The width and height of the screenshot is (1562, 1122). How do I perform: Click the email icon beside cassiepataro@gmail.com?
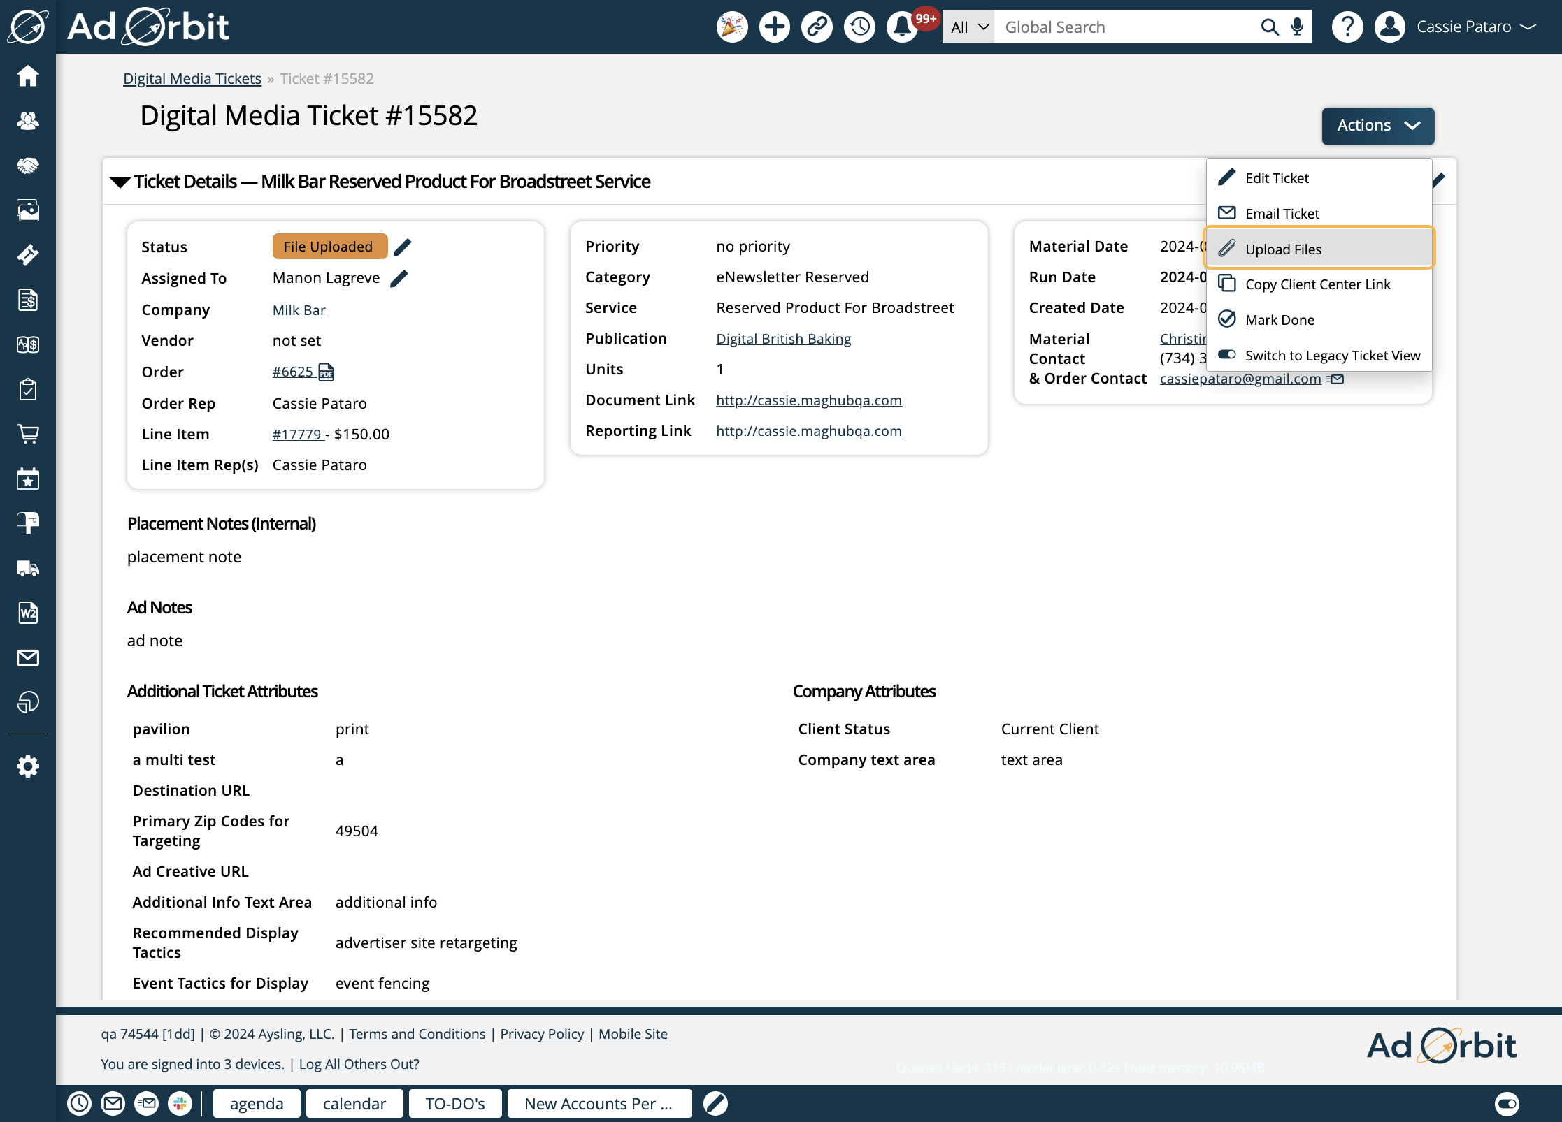pos(1335,379)
